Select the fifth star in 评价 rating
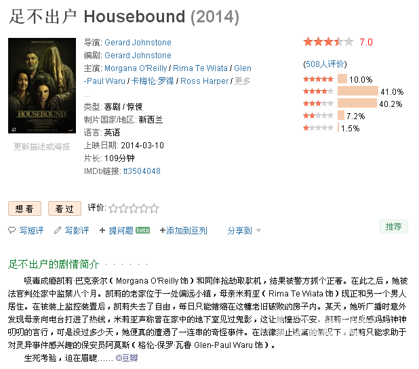 154,209
